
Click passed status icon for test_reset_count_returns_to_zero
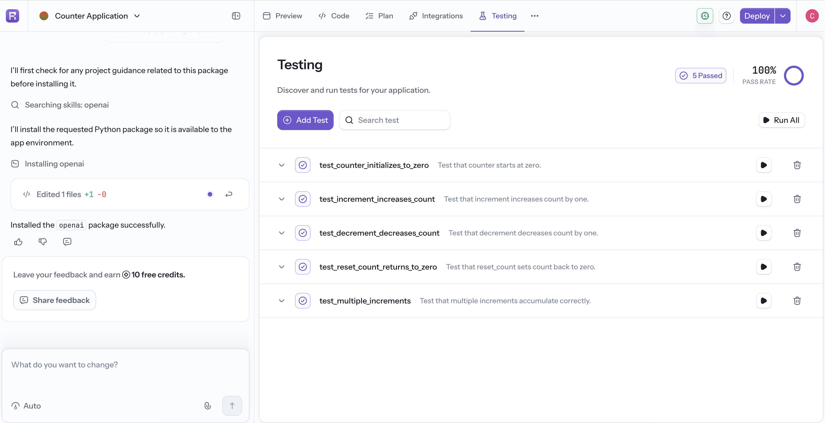(303, 267)
